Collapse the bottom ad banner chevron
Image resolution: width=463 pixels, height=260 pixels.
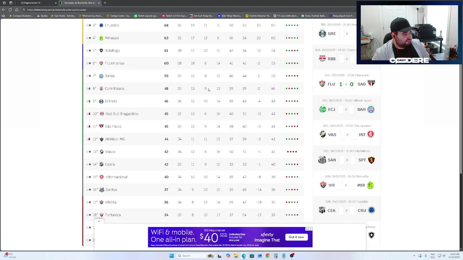(x=99, y=221)
